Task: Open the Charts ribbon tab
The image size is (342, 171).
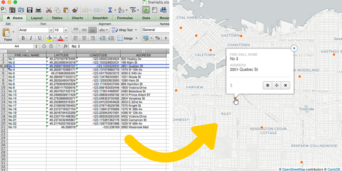Action: (77, 18)
